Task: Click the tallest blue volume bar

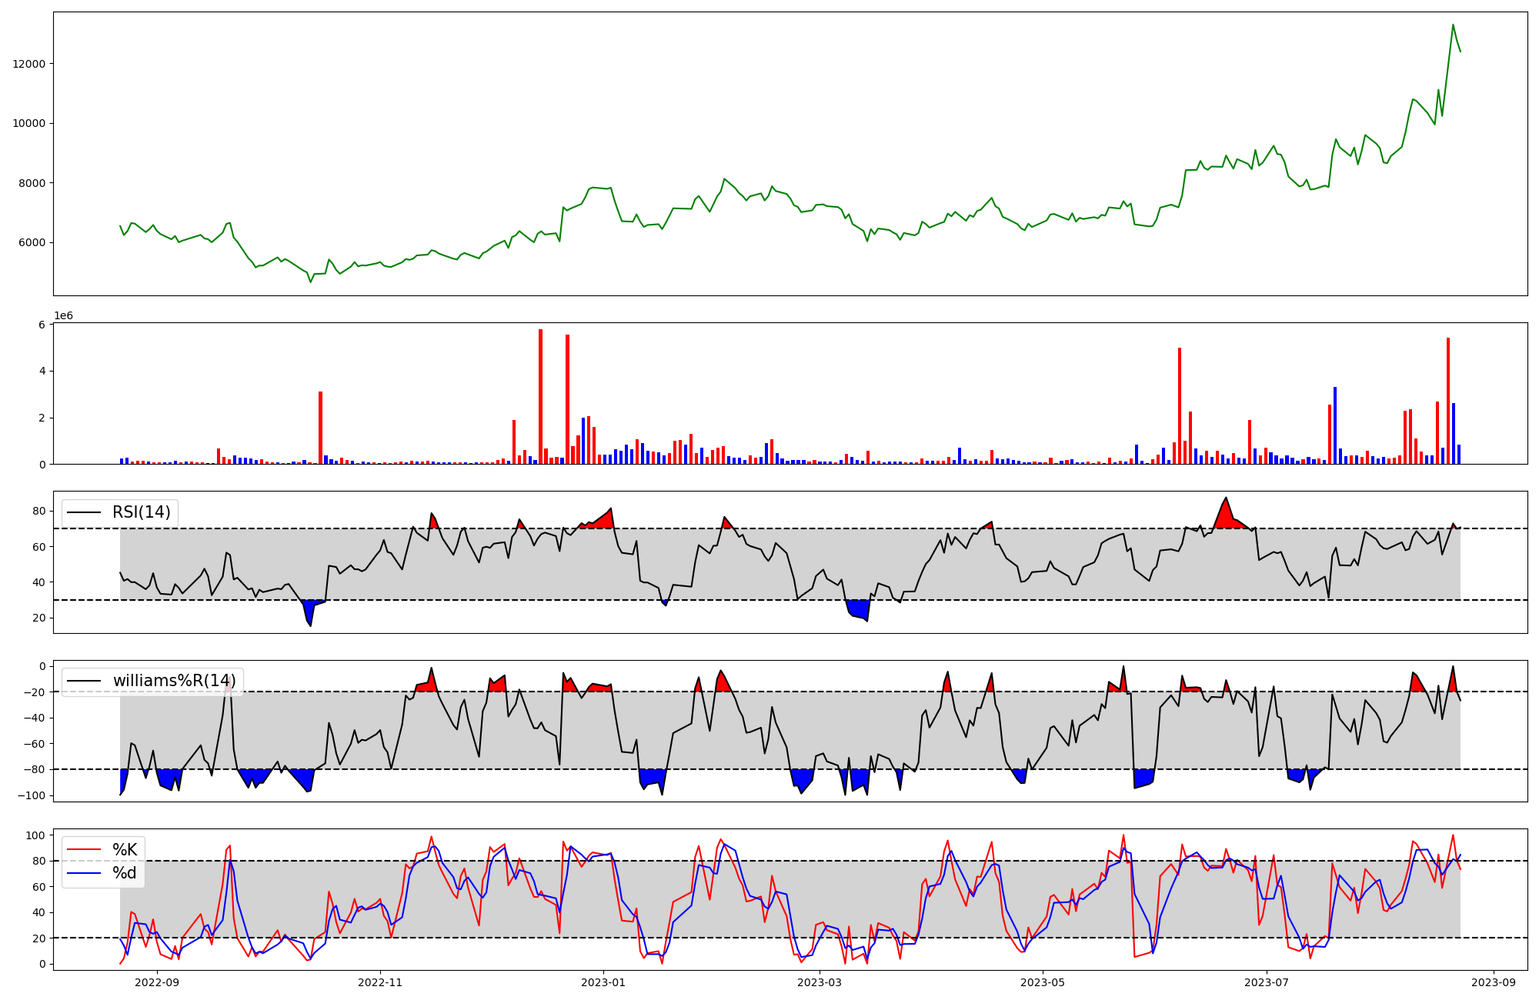Action: tap(1335, 425)
